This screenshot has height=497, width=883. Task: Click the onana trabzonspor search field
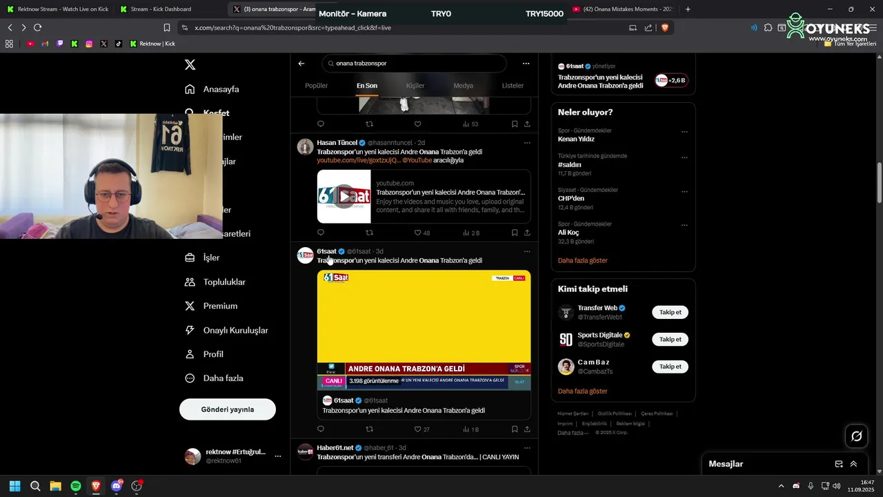(x=414, y=64)
